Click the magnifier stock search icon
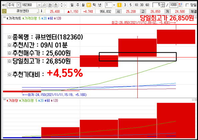This screenshot has height=140, width=198. click(x=44, y=5)
